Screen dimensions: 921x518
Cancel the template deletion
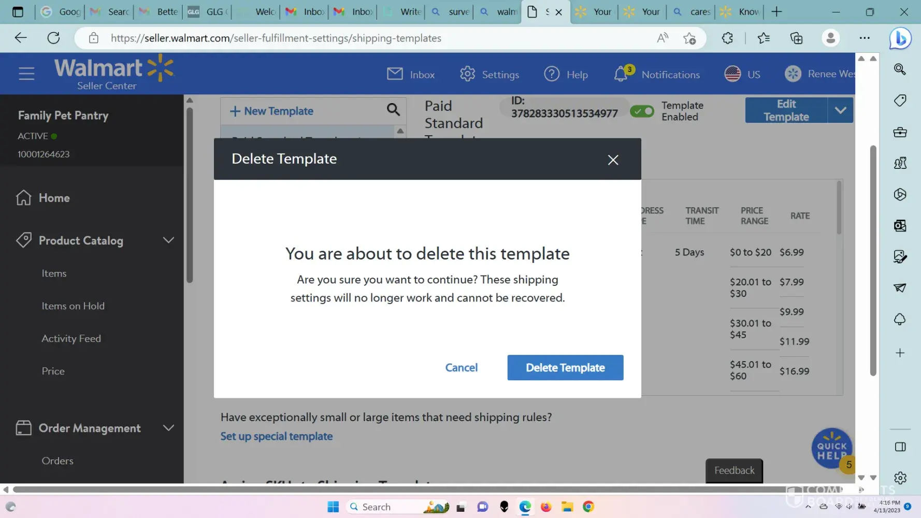[x=461, y=367]
